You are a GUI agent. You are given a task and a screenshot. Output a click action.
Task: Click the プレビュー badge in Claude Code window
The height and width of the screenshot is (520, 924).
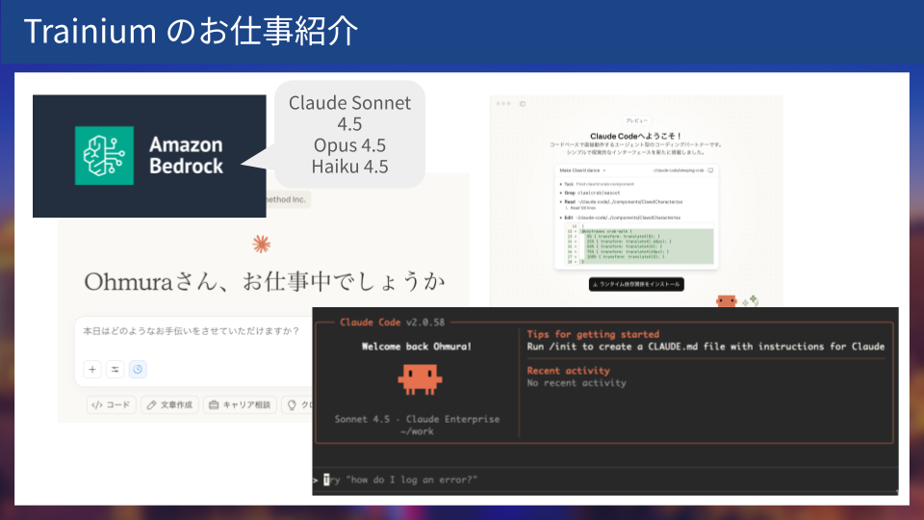[x=636, y=120]
